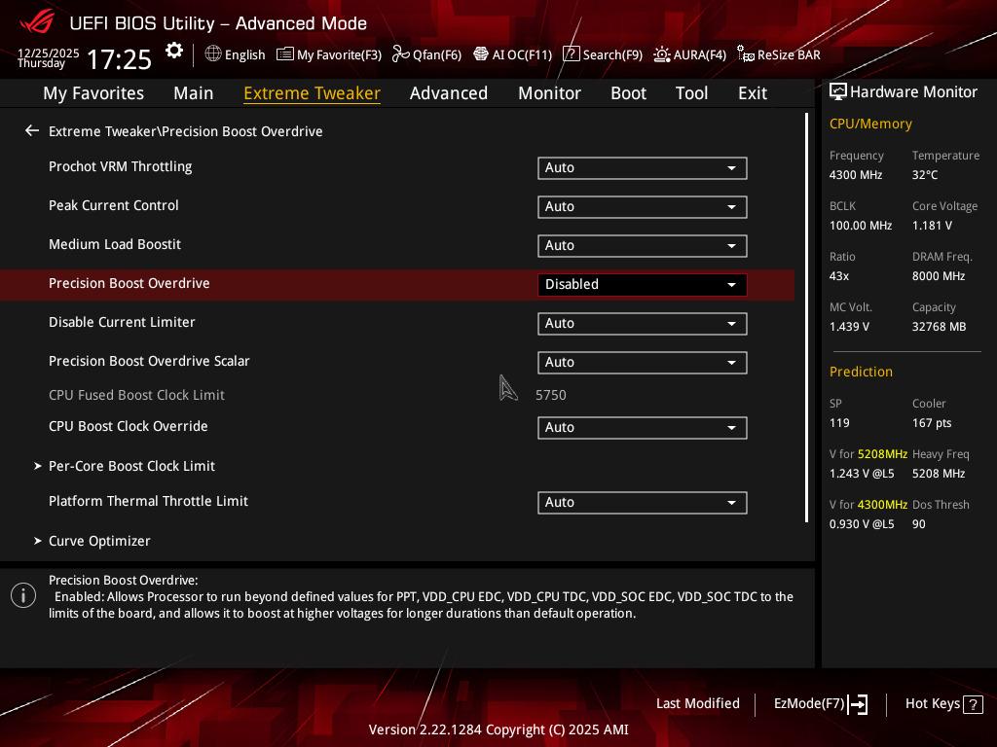
Task: Open Search(F9) tool
Action: pyautogui.click(x=572, y=54)
